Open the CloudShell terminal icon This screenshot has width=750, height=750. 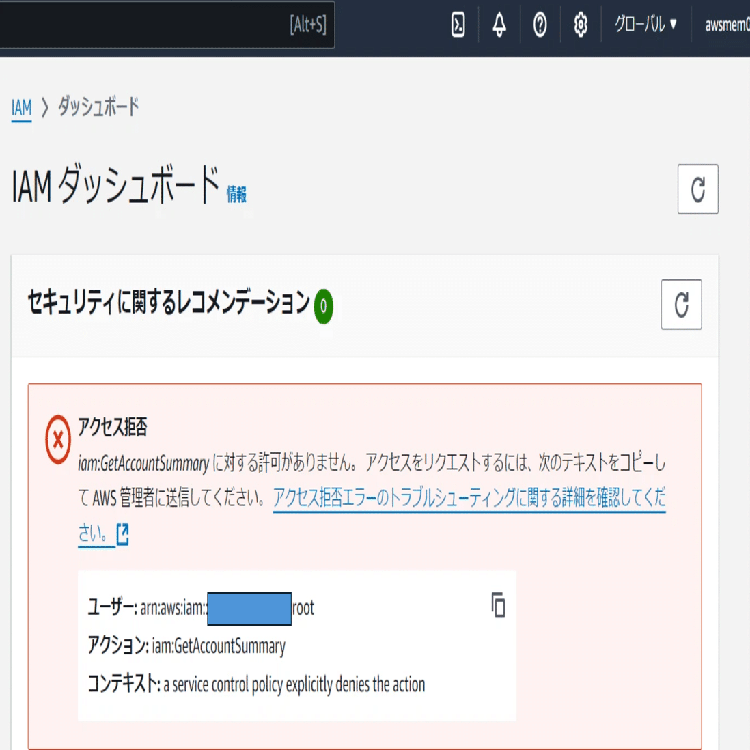tap(458, 25)
